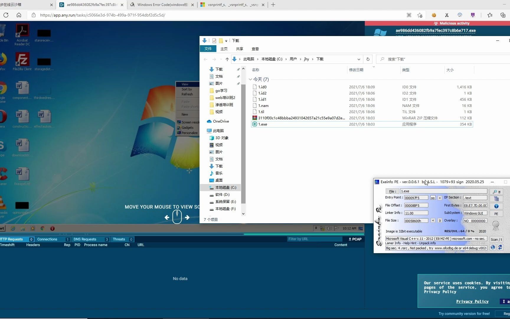Image resolution: width=510 pixels, height=319 pixels.
Task: Select the 1.exe file in the Explorer list
Action: click(x=362, y=124)
